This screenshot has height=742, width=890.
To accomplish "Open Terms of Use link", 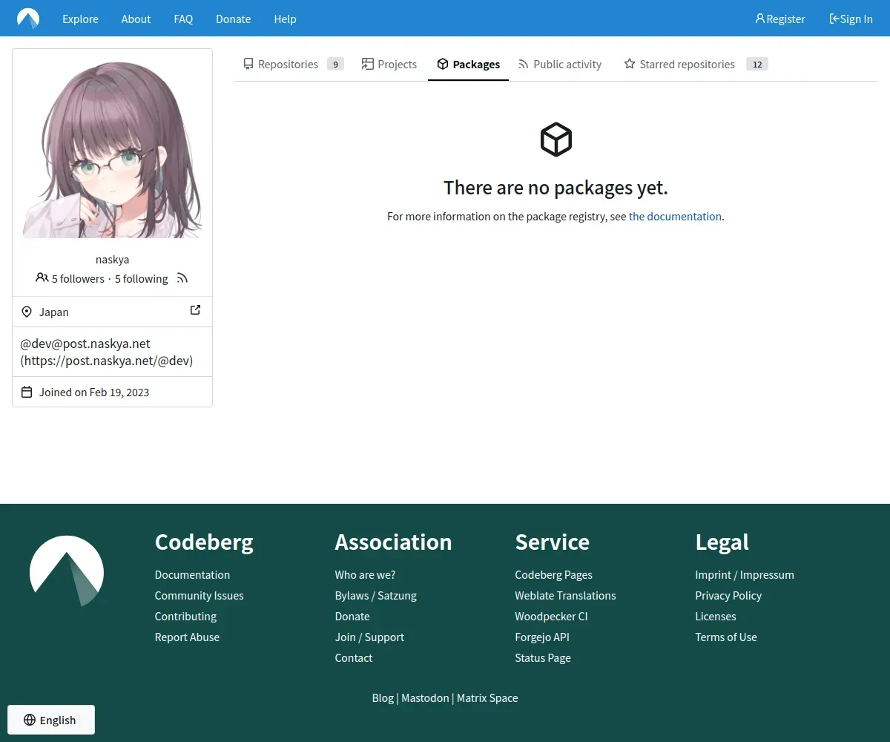I will pyautogui.click(x=726, y=637).
